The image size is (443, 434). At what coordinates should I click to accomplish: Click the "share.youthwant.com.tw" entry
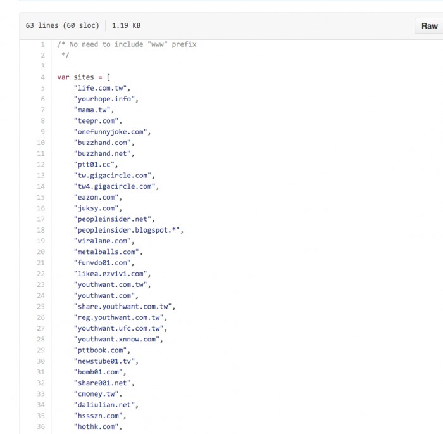pos(125,307)
